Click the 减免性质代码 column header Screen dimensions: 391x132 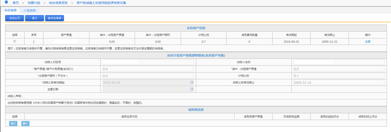coord(129,116)
